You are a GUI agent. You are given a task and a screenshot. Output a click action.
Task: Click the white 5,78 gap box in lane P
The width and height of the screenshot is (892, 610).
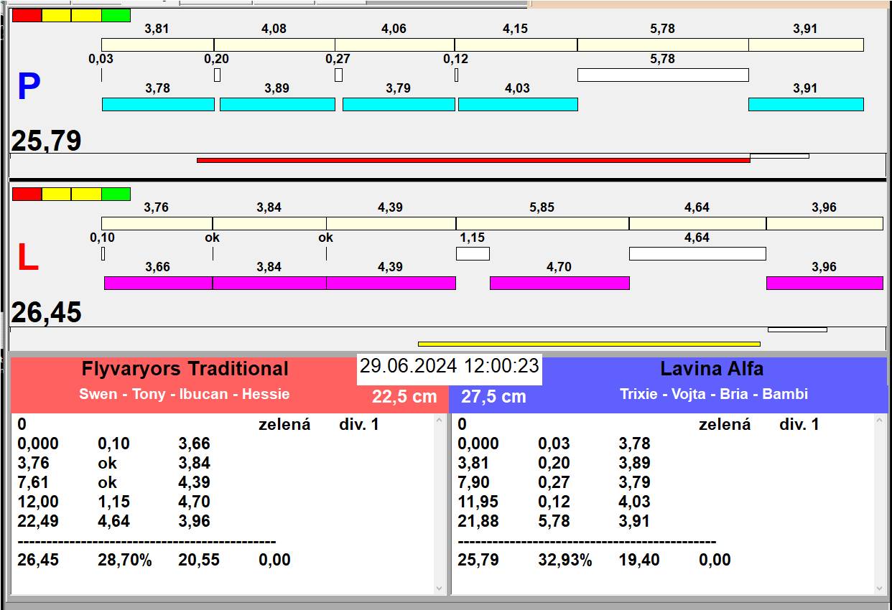(x=663, y=75)
